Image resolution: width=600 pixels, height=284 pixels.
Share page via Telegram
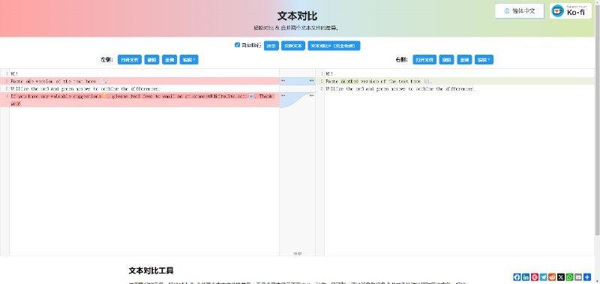(543, 277)
